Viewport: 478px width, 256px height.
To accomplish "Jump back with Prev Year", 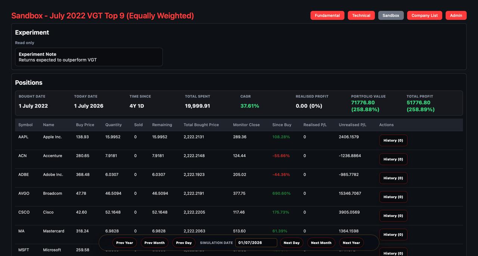I will click(x=124, y=243).
